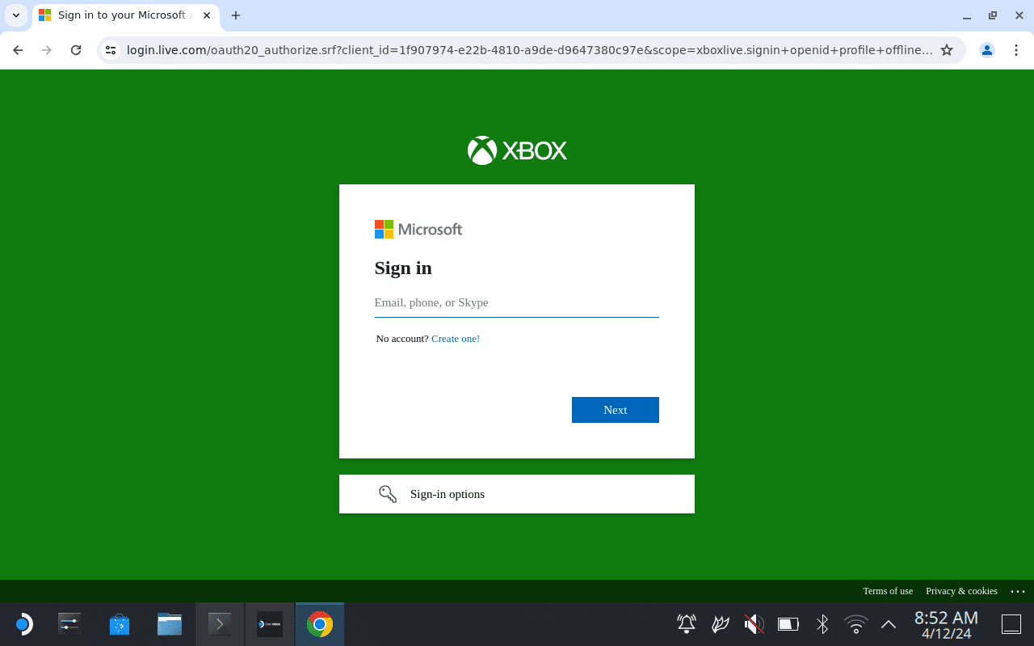Screen dimensions: 1034x646
Task: Focus the Email, phone, or Skype field
Action: pos(517,303)
